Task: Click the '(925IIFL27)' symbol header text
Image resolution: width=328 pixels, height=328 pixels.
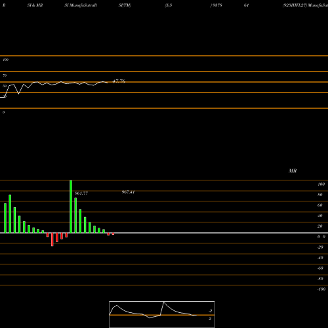Action: point(295,5)
